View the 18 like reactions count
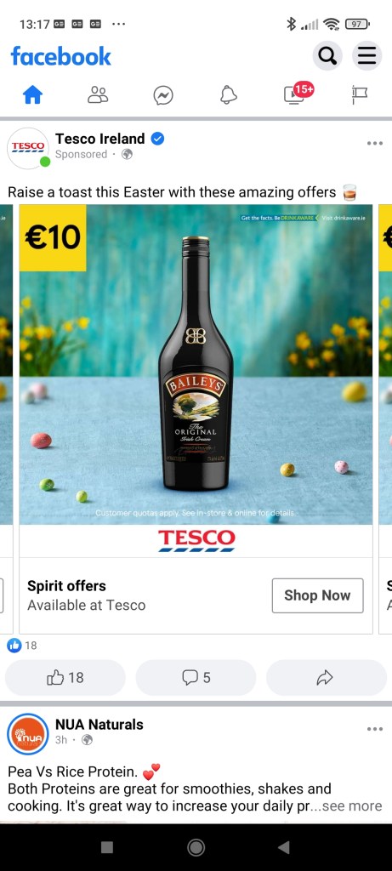Screen dimensions: 392x871 (22, 646)
